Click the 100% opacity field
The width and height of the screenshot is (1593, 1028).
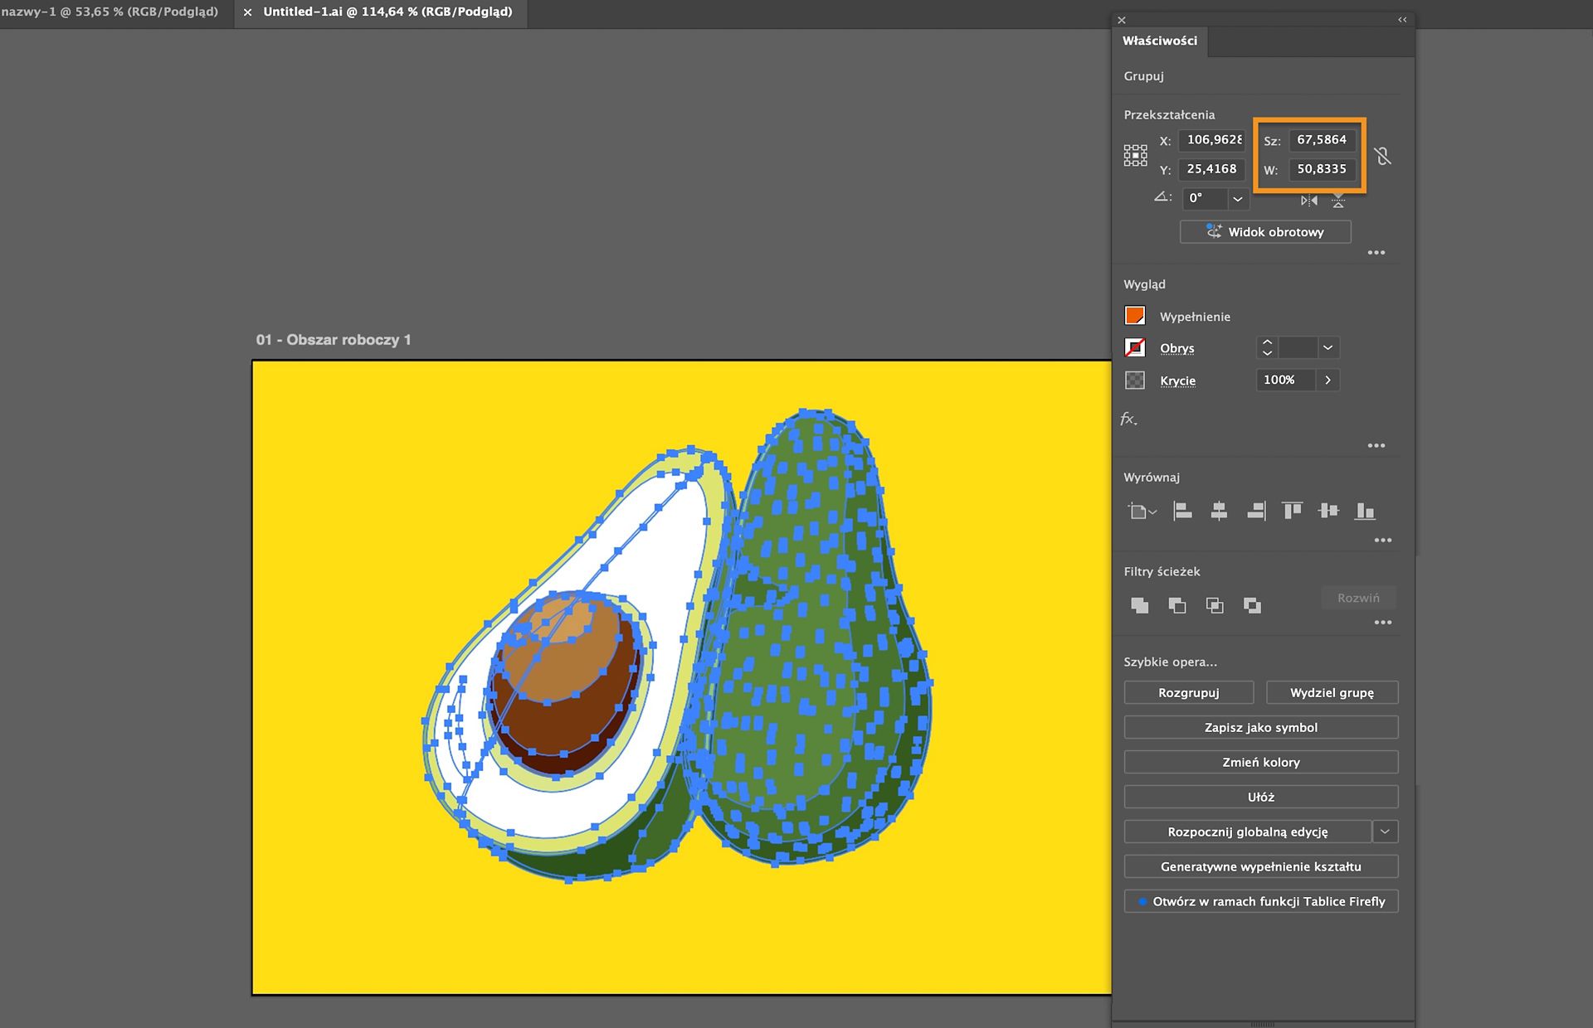pyautogui.click(x=1286, y=380)
